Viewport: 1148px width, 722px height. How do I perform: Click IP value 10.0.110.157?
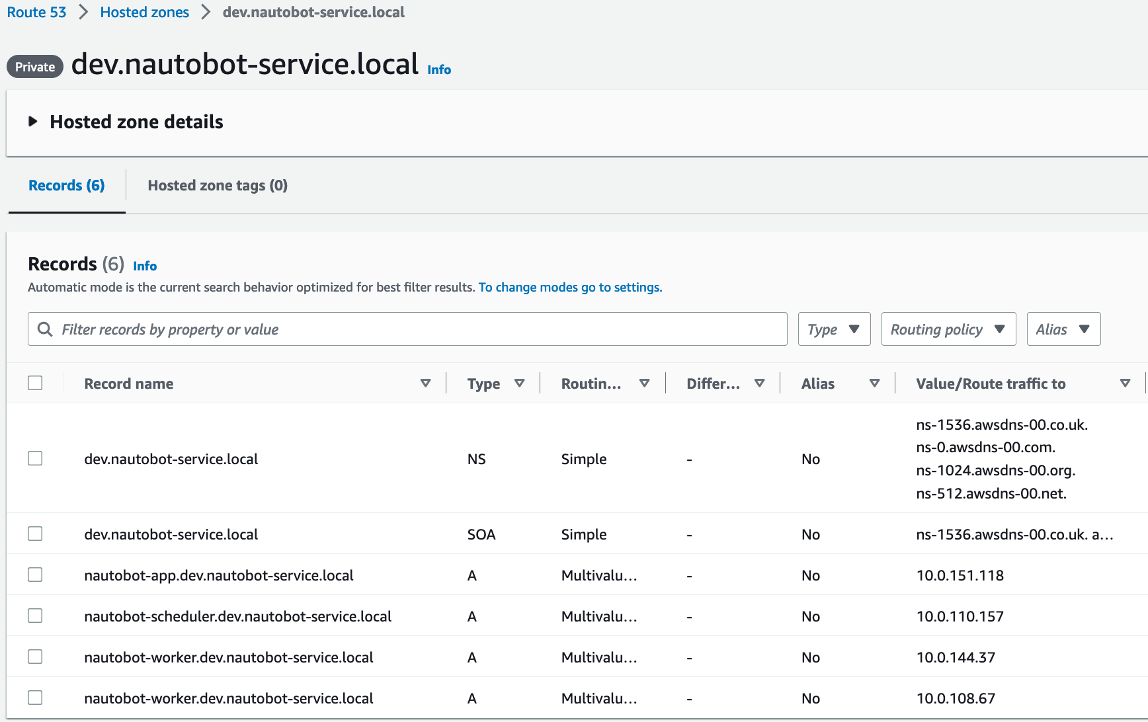click(x=960, y=616)
